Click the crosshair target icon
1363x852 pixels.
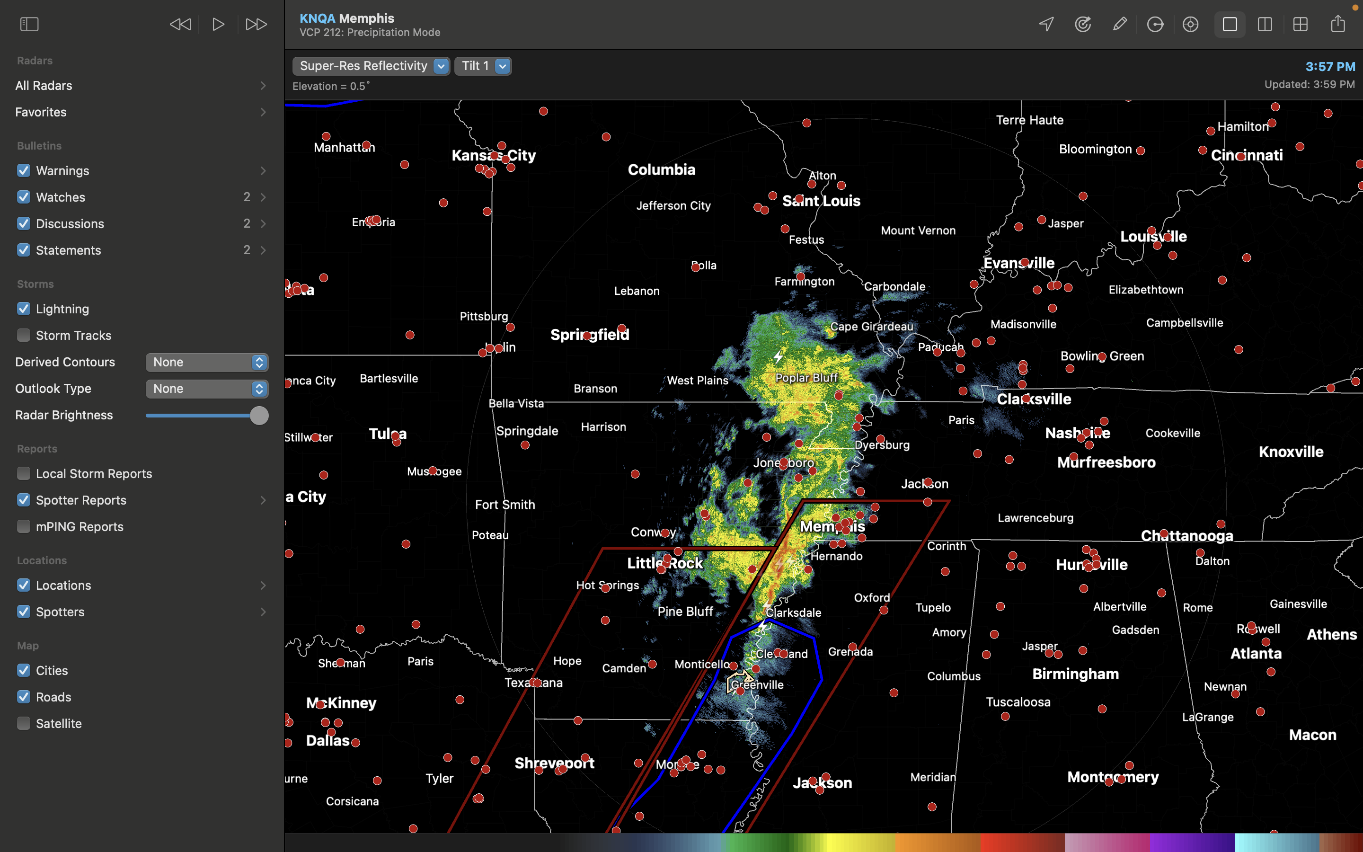(1190, 24)
